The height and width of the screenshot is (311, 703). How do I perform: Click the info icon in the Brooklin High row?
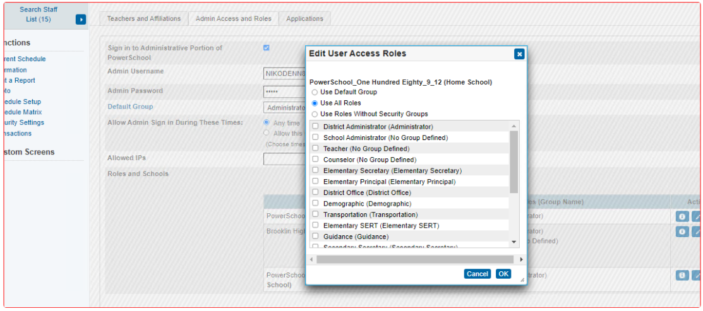682,232
